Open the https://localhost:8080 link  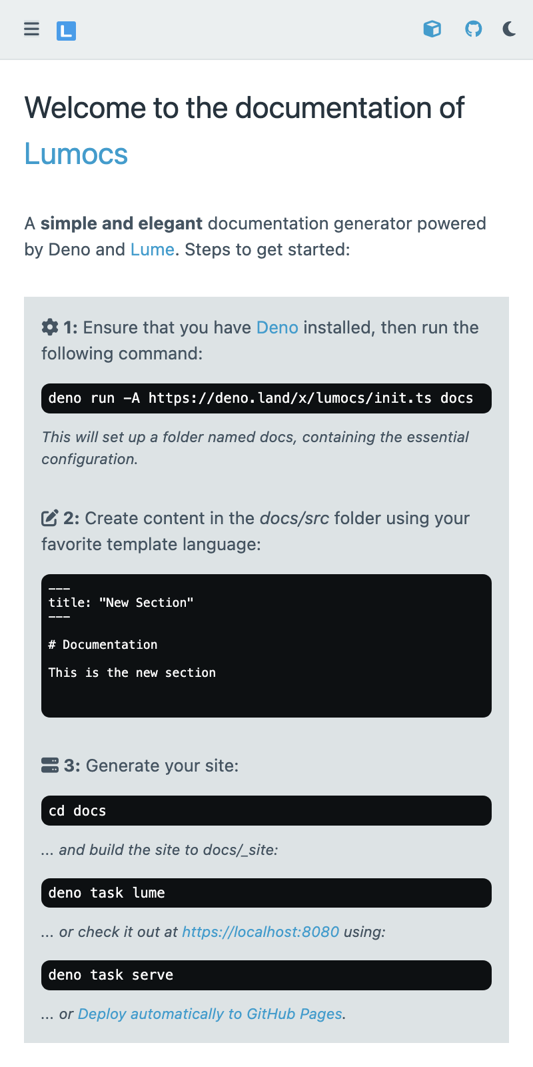[261, 932]
